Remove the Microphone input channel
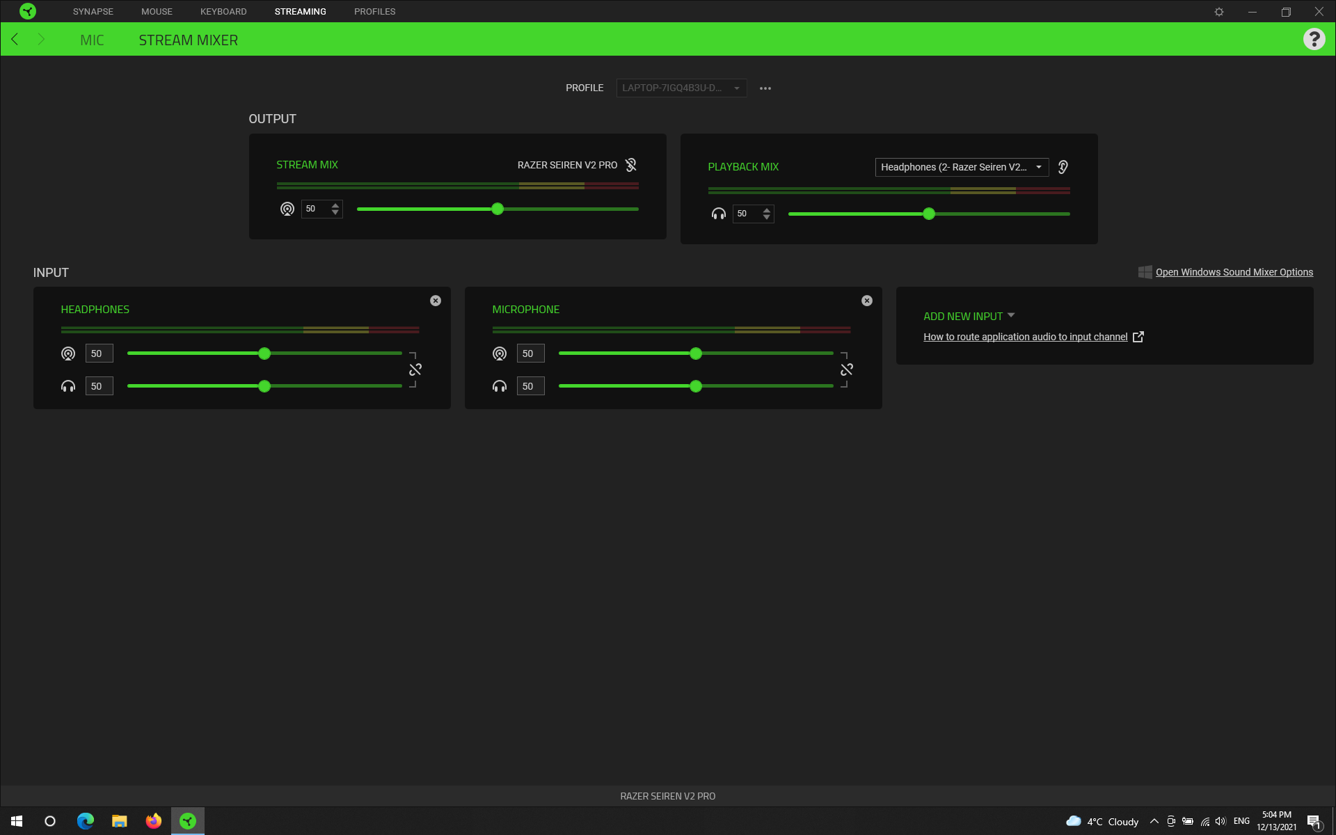 tap(867, 301)
